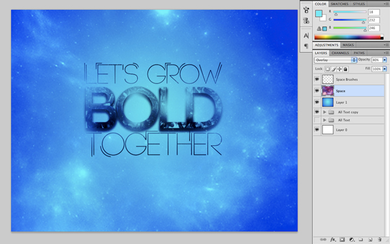
Task: Open the Character panel icon
Action: tap(306, 36)
